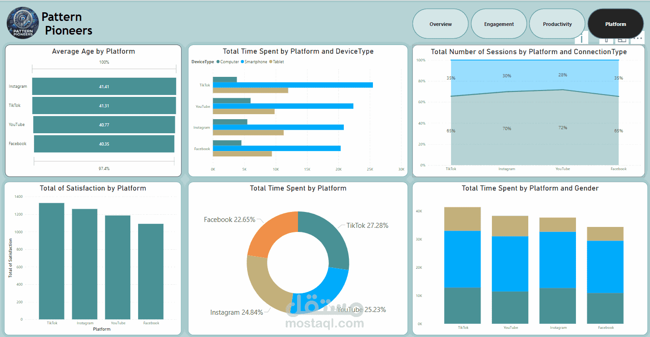Select the Instagram 41.41 average age bar
The image size is (650, 337).
pos(104,86)
